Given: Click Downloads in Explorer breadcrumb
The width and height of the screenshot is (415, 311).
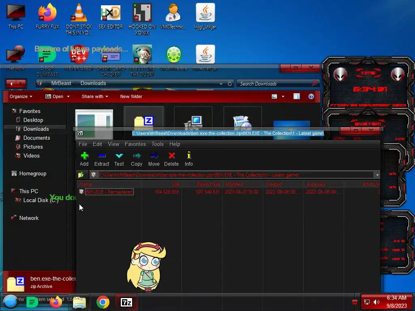Looking at the screenshot, I should 93,83.
